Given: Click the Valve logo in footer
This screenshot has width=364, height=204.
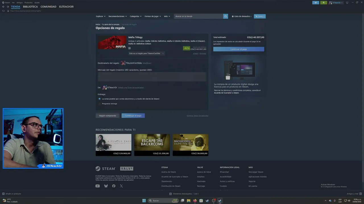Looking at the screenshot, I should coord(127,169).
